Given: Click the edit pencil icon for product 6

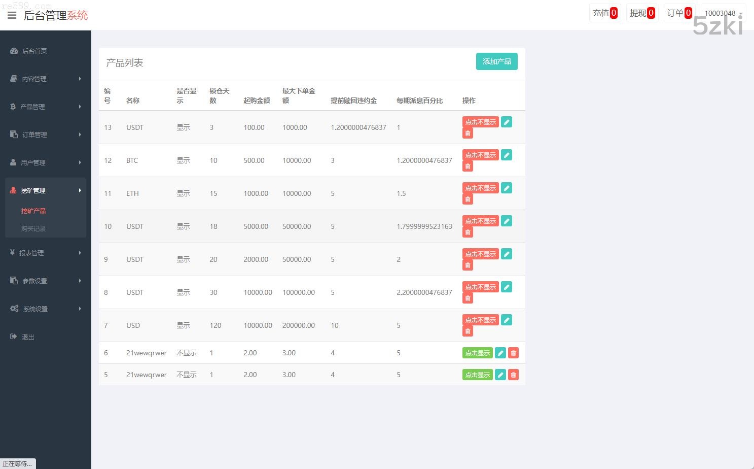Looking at the screenshot, I should (500, 353).
